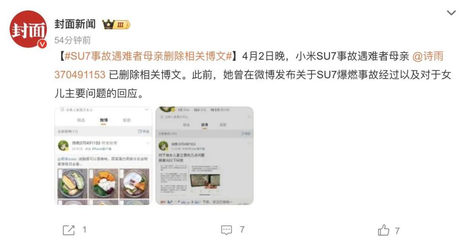This screenshot has width=467, height=243.
Task: Open hashtag #SU7事故遇难者母亲删除相关博文#
Action: 148,56
